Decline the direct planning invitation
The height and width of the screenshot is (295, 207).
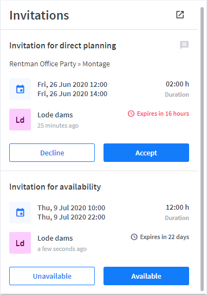[52, 153]
